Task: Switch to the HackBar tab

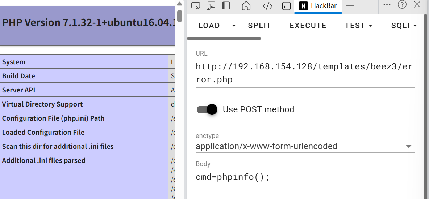Action: (318, 6)
